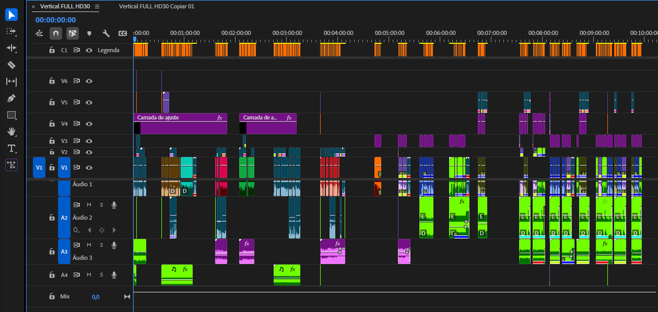Select the Hand tool
Screen dimensions: 658x312
pyautogui.click(x=12, y=131)
